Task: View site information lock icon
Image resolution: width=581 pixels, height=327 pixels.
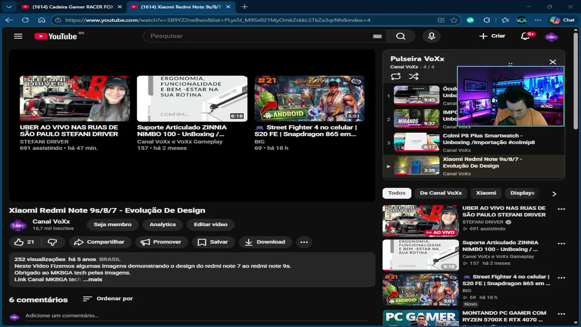Action: 58,20
